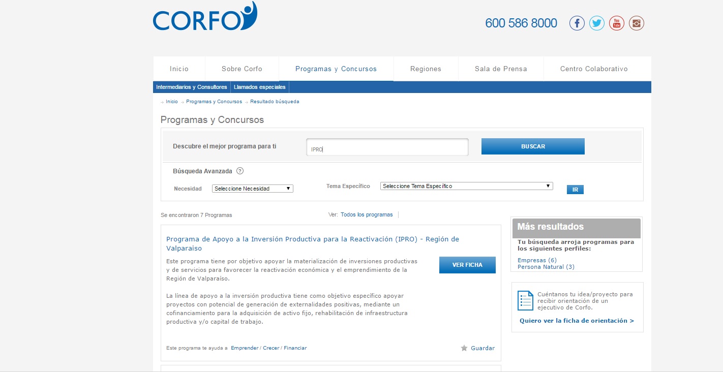723x372 pixels.
Task: Click the CORFO logo
Action: click(205, 17)
